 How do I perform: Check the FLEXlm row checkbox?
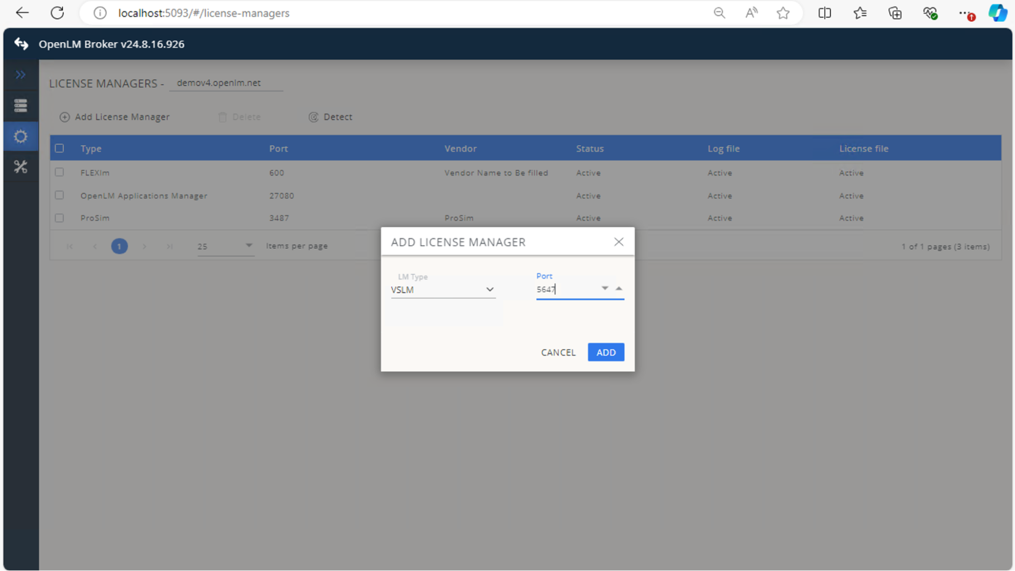click(59, 173)
